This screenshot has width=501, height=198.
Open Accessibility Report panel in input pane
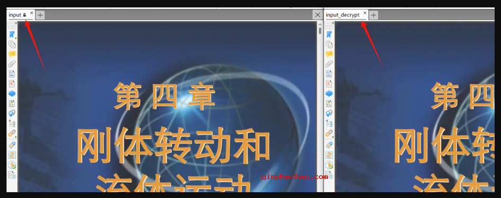tap(12, 175)
